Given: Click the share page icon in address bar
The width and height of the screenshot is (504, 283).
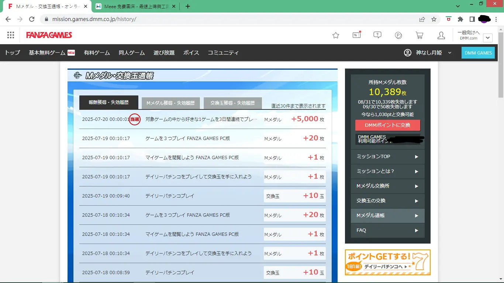Looking at the screenshot, I should (x=422, y=19).
